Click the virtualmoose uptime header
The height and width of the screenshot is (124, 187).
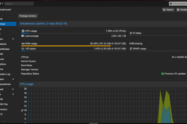pyautogui.click(x=43, y=24)
